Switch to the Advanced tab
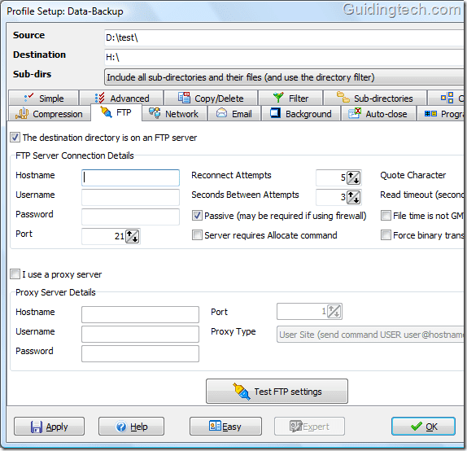This screenshot has height=451, width=467. [122, 98]
